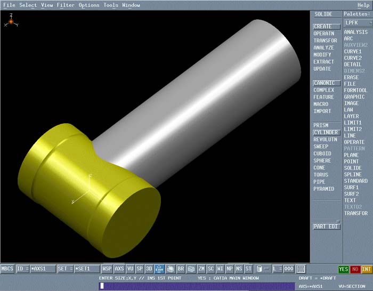Toggle the 3D mode button
373x291 pixels.
click(149, 269)
